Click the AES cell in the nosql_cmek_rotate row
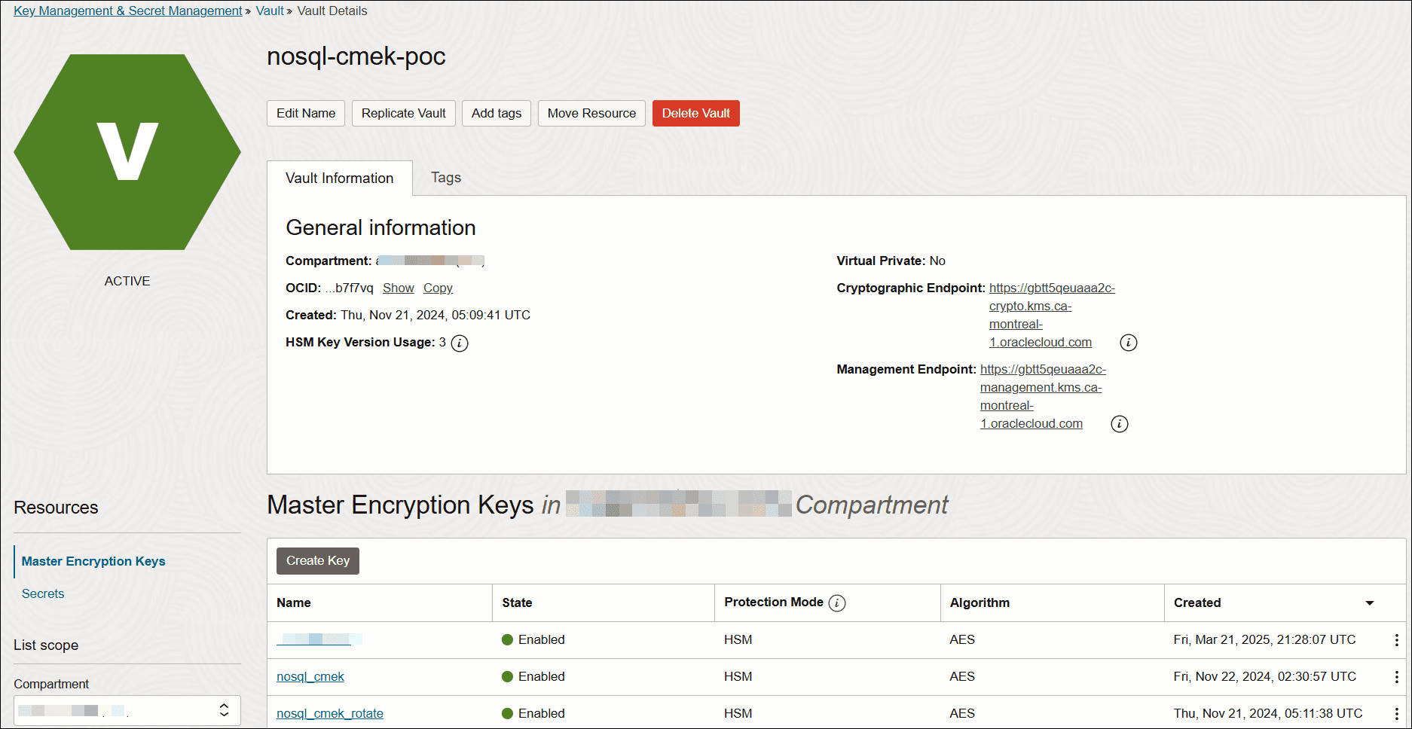Image resolution: width=1412 pixels, height=729 pixels. coord(962,713)
